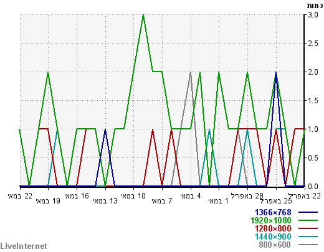The height and width of the screenshot is (252, 324).
Task: Click the teal 1440×900 legend line swatch
Action: pos(308,236)
